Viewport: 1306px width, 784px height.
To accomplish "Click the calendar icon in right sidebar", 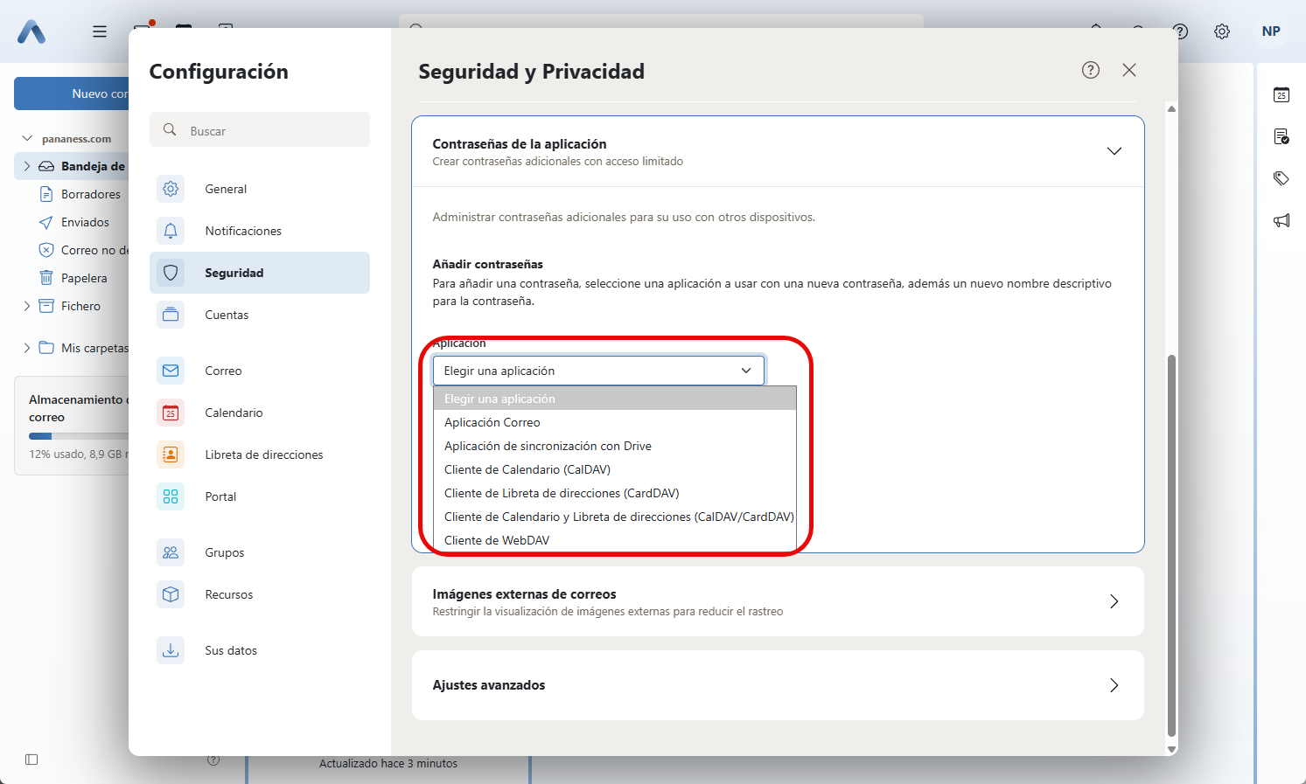I will pyautogui.click(x=1282, y=94).
